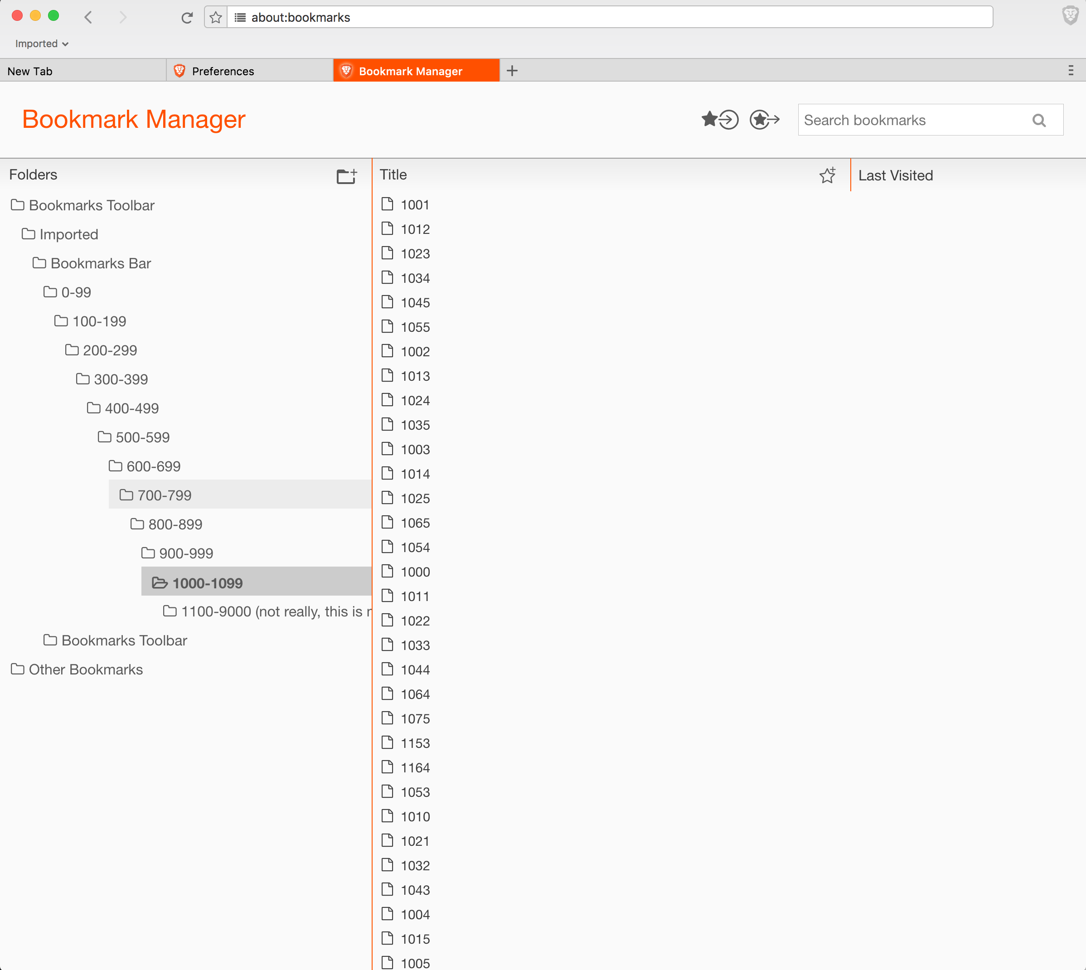This screenshot has width=1086, height=970.
Task: Click the import bookmarks icon
Action: (720, 119)
